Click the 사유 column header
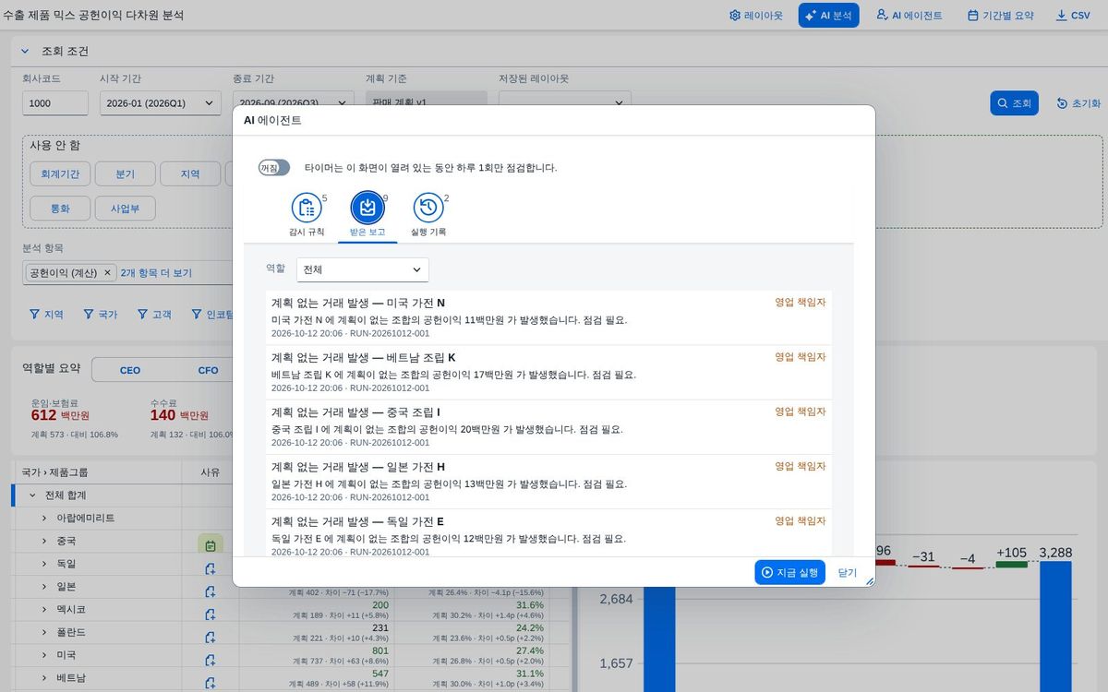This screenshot has height=692, width=1108. pyautogui.click(x=210, y=471)
